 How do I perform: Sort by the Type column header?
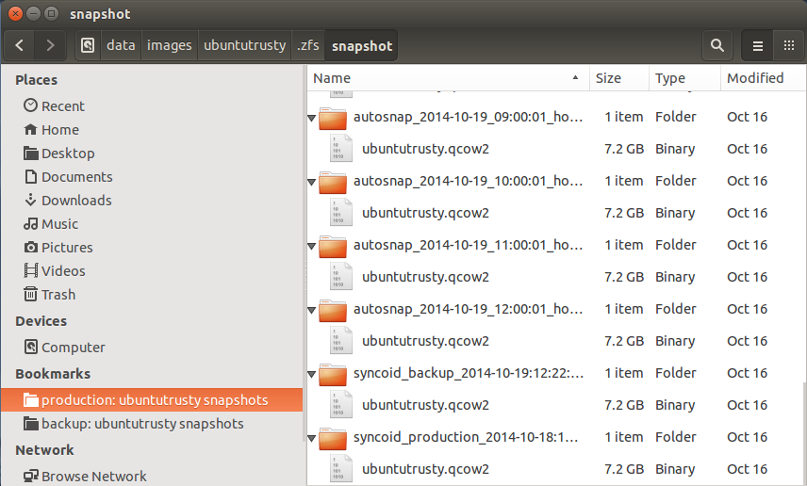(x=685, y=78)
